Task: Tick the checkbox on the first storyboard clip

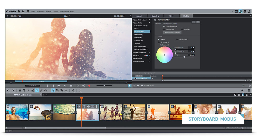Action: pos(8,106)
